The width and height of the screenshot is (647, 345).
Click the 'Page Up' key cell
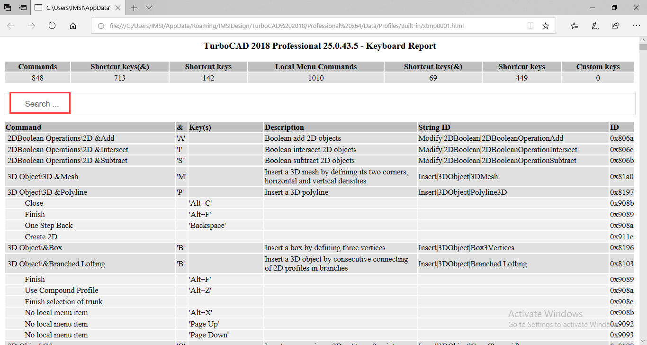pyautogui.click(x=226, y=324)
